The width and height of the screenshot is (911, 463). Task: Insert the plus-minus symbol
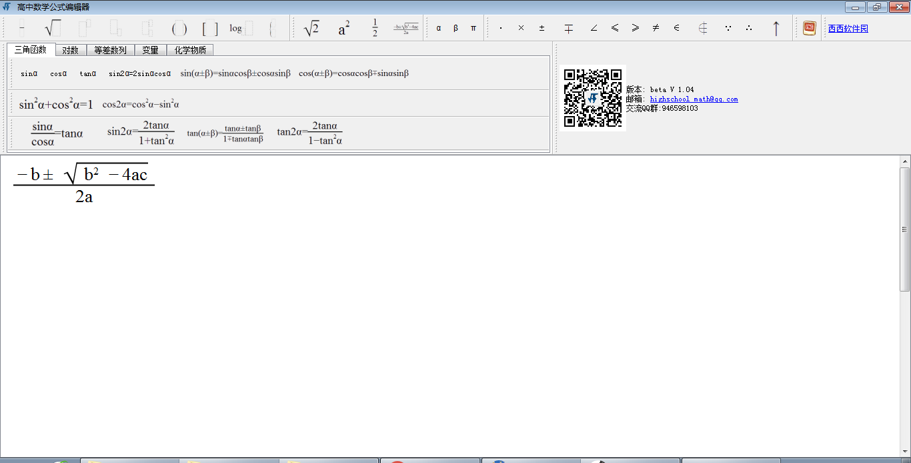[542, 28]
